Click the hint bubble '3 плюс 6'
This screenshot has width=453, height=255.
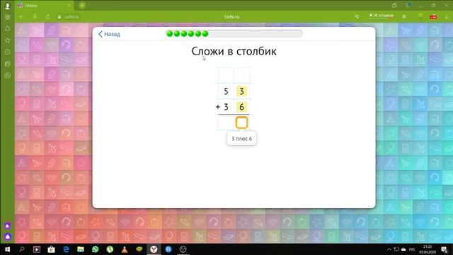click(241, 139)
